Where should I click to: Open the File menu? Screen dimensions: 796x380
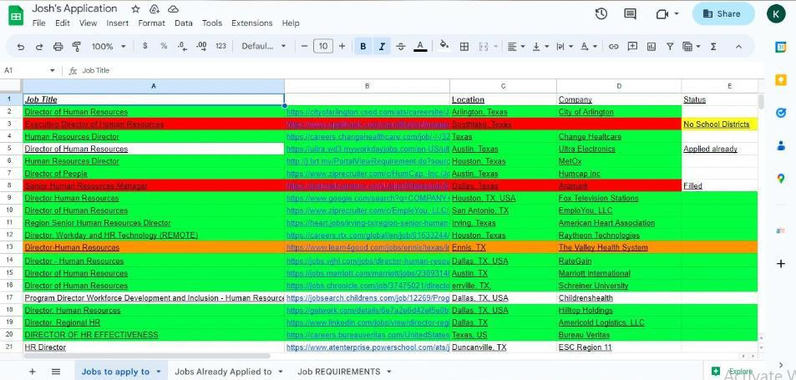pos(38,23)
